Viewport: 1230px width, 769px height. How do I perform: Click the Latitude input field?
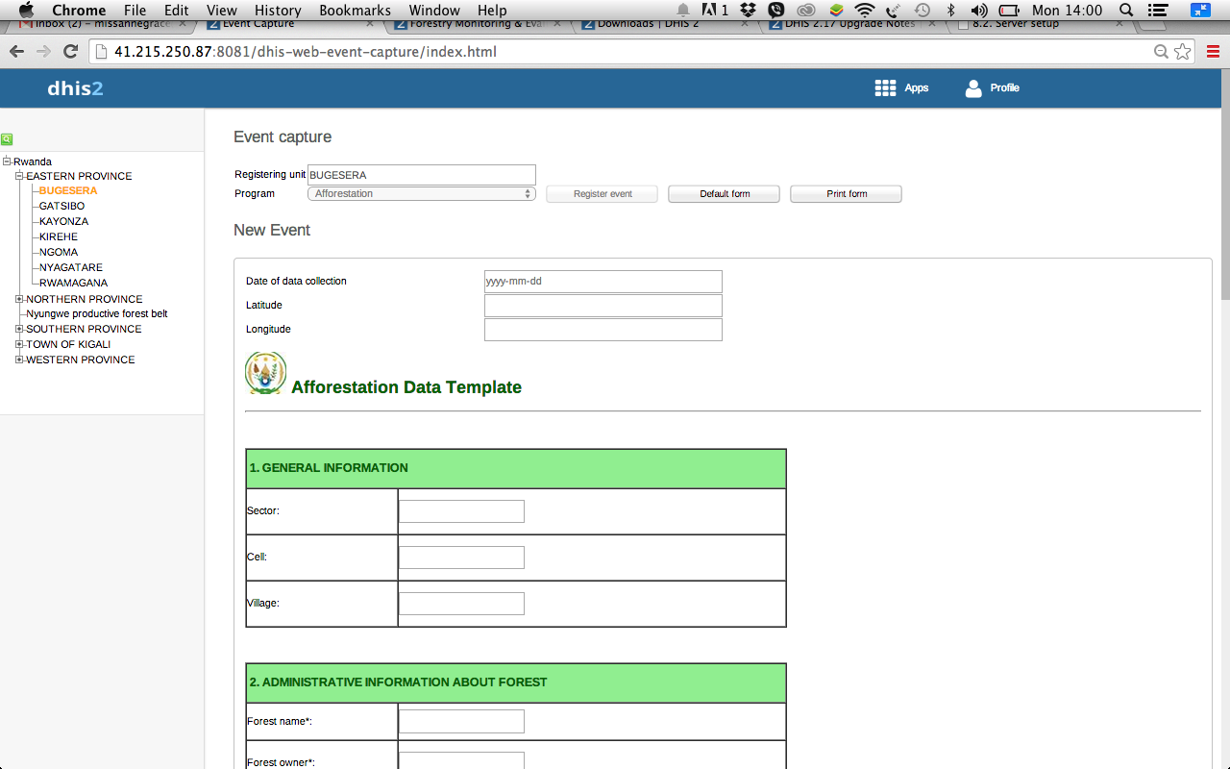click(603, 306)
